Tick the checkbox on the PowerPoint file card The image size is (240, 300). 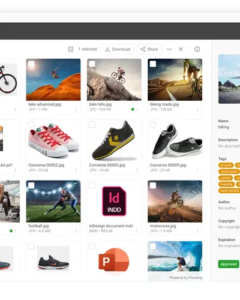(x=92, y=247)
